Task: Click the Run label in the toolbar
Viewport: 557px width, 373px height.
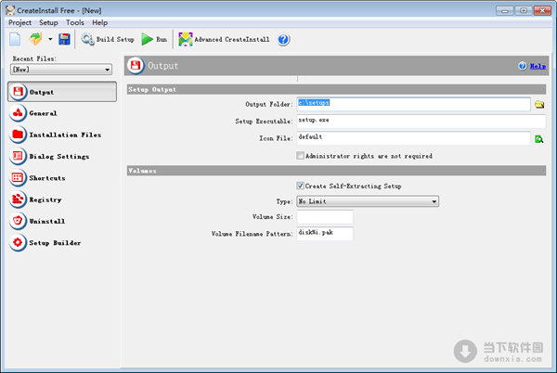Action: (x=162, y=39)
